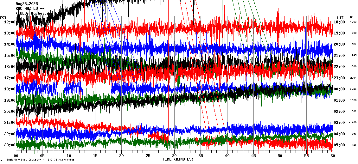Click the DC column header

click(x=352, y=17)
